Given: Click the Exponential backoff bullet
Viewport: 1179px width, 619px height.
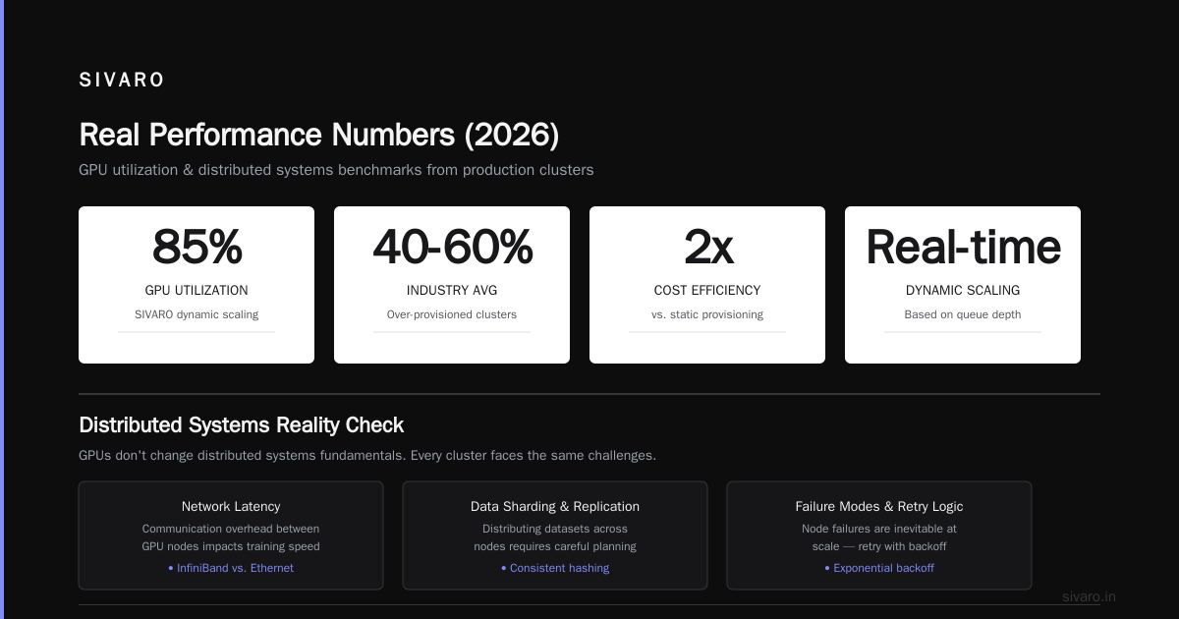Looking at the screenshot, I should 879,568.
